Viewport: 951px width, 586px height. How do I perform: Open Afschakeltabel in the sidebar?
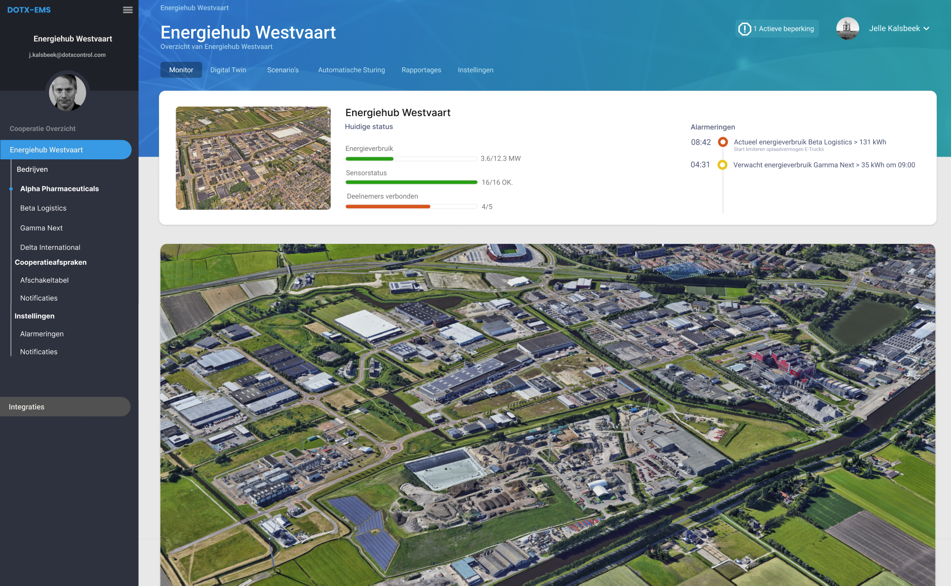pyautogui.click(x=44, y=280)
